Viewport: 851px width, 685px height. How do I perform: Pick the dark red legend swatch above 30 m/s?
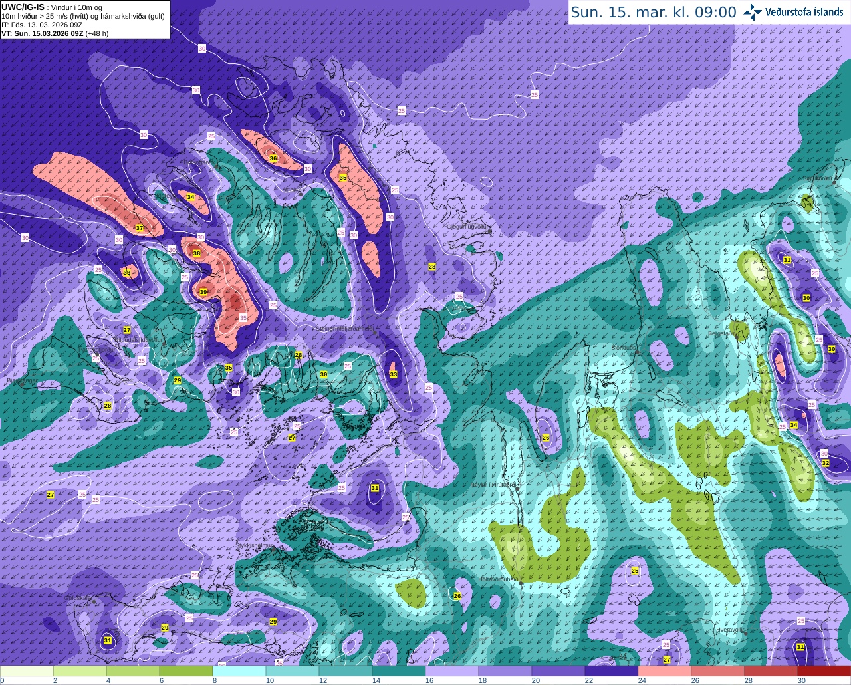click(x=824, y=671)
